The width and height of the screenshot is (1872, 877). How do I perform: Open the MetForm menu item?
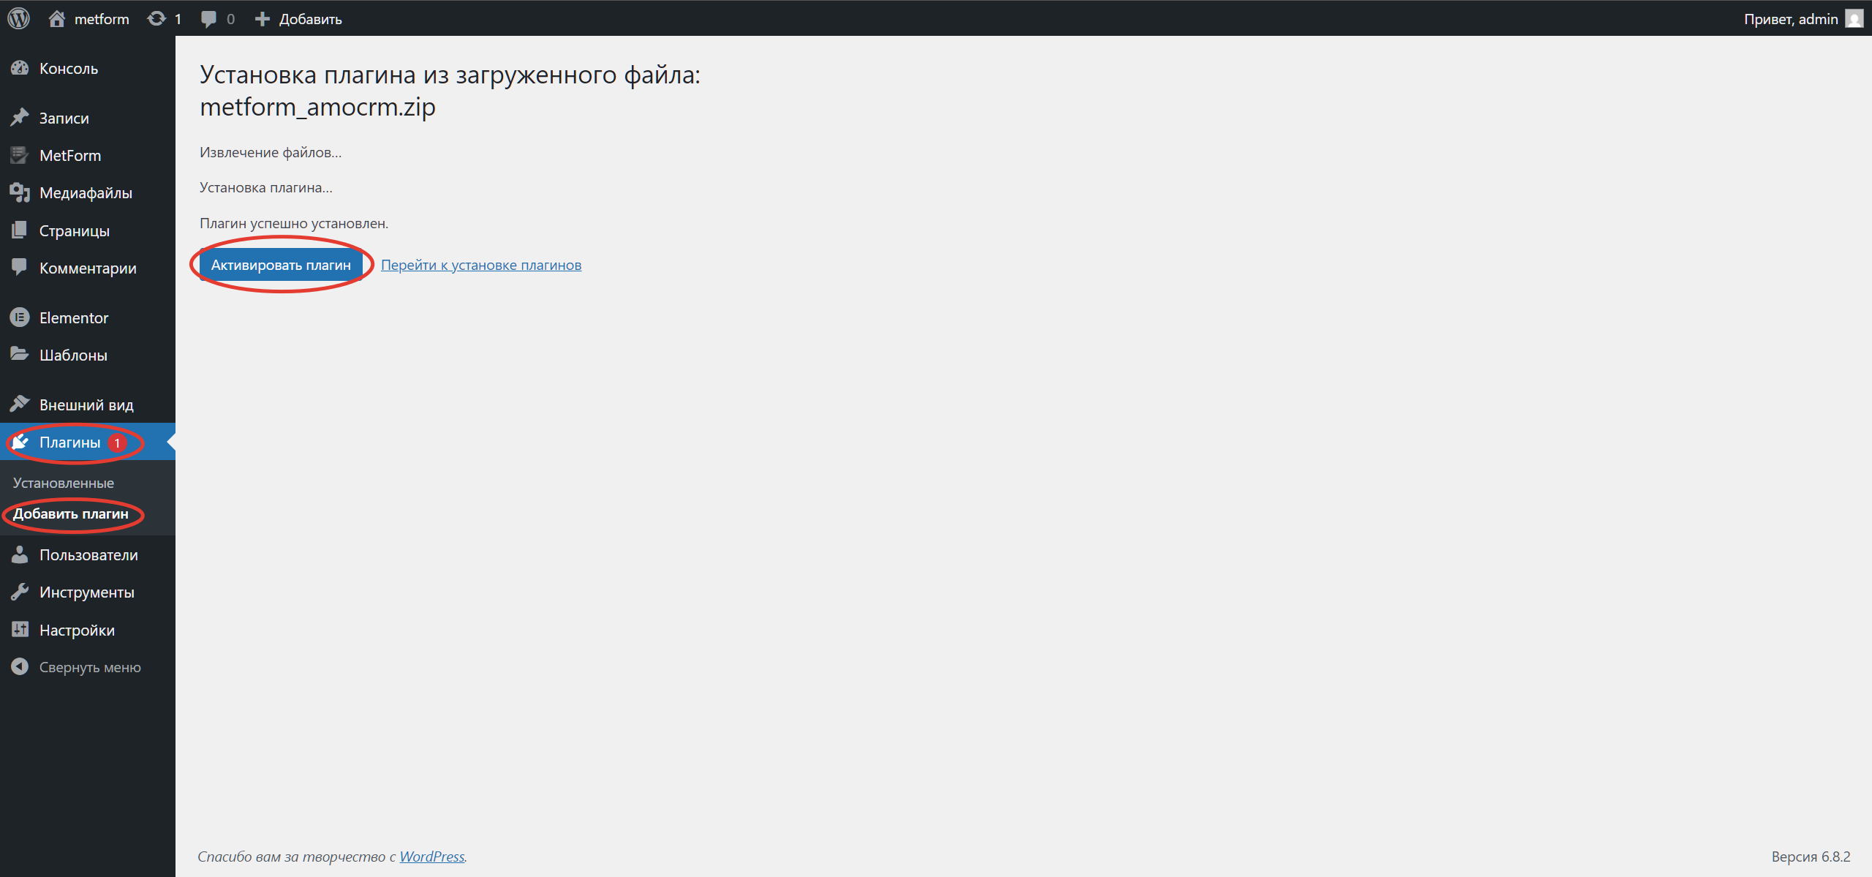(x=88, y=155)
